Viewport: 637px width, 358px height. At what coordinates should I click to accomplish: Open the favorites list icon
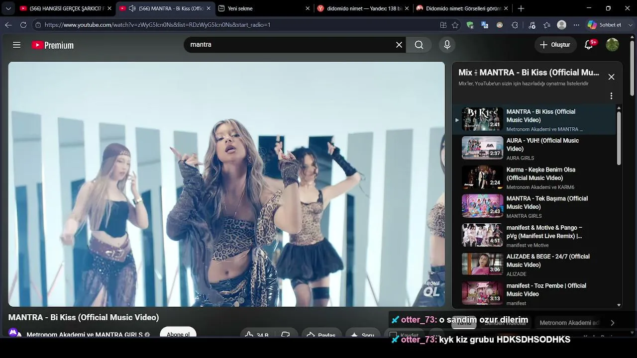pos(547,25)
